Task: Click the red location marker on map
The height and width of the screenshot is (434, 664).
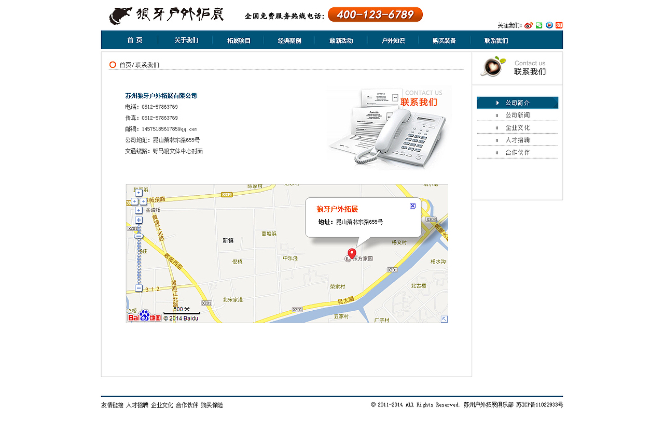Action: tap(352, 254)
